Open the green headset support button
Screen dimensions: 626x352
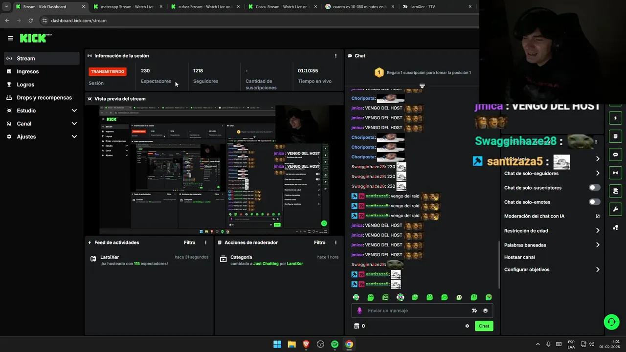coord(611,322)
